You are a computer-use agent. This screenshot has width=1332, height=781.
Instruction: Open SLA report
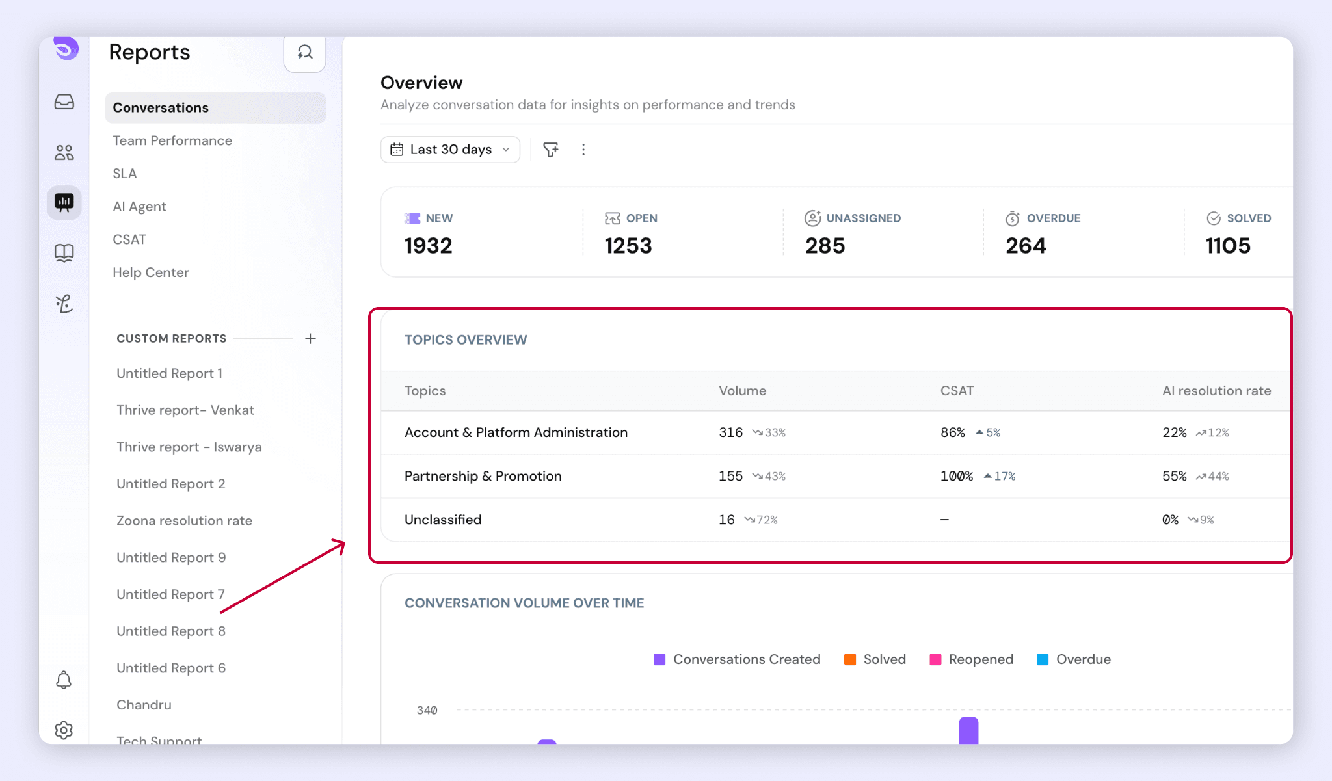tap(125, 174)
